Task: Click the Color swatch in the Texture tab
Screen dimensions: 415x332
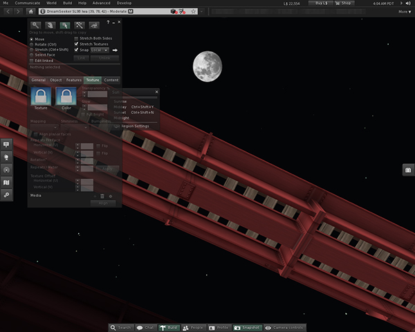Action: (66, 96)
